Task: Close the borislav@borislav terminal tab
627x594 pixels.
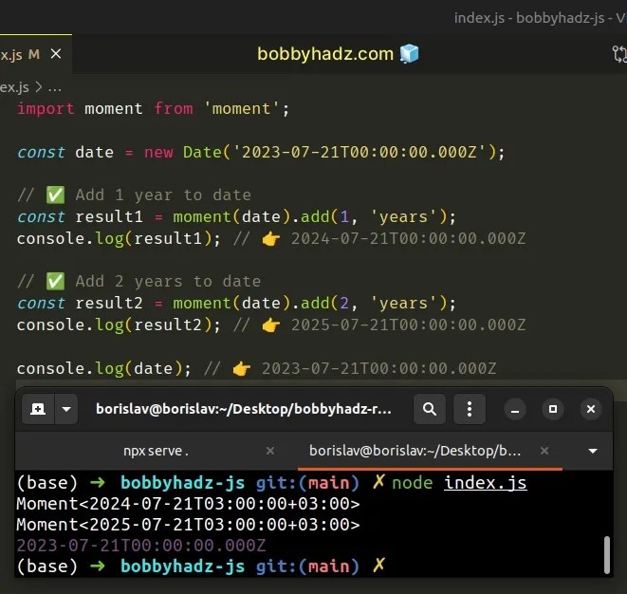Action: point(544,451)
